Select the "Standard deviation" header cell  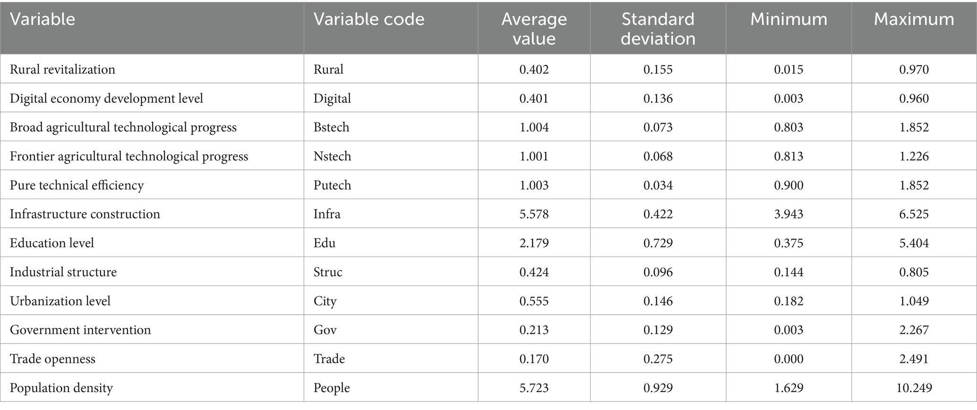point(658,28)
